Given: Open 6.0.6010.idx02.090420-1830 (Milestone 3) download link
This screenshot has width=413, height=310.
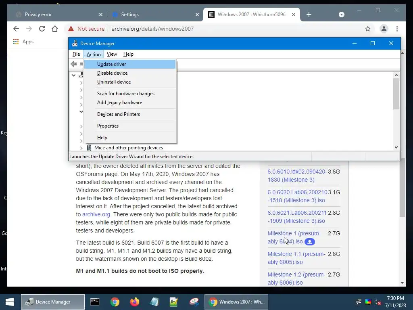Looking at the screenshot, I should tap(297, 176).
